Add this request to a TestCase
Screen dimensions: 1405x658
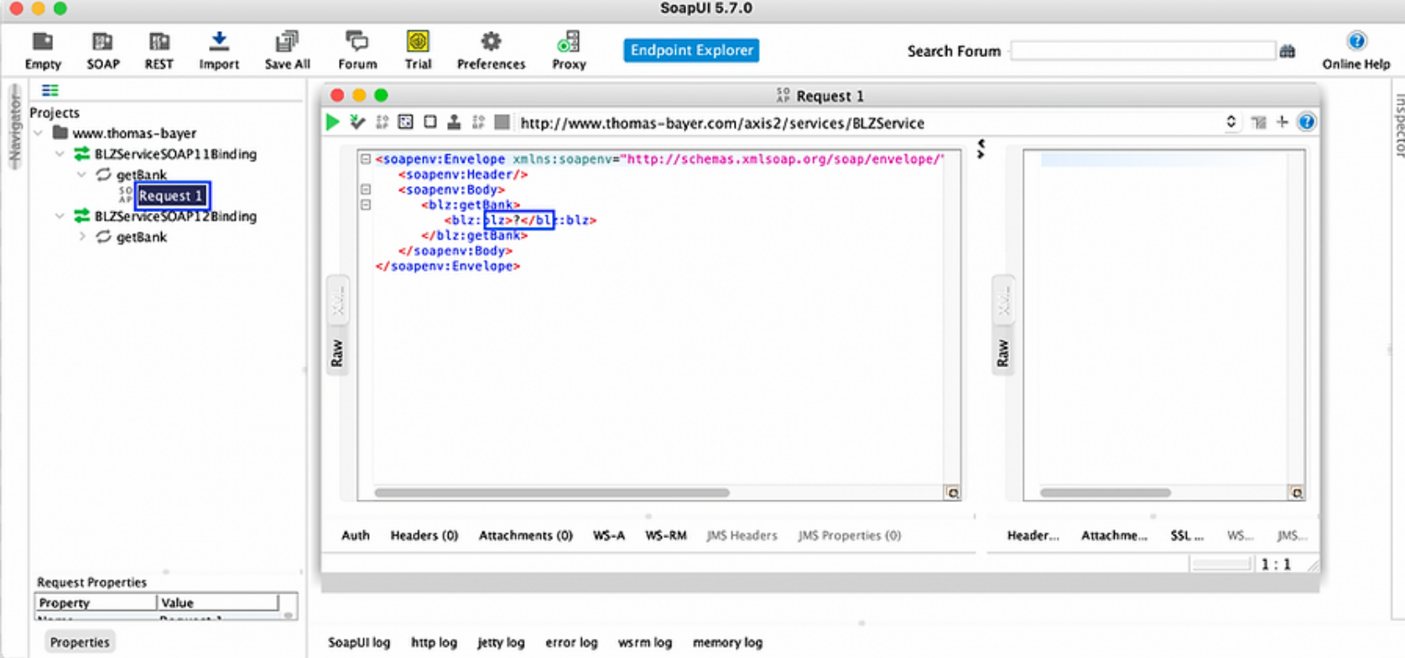tap(357, 122)
